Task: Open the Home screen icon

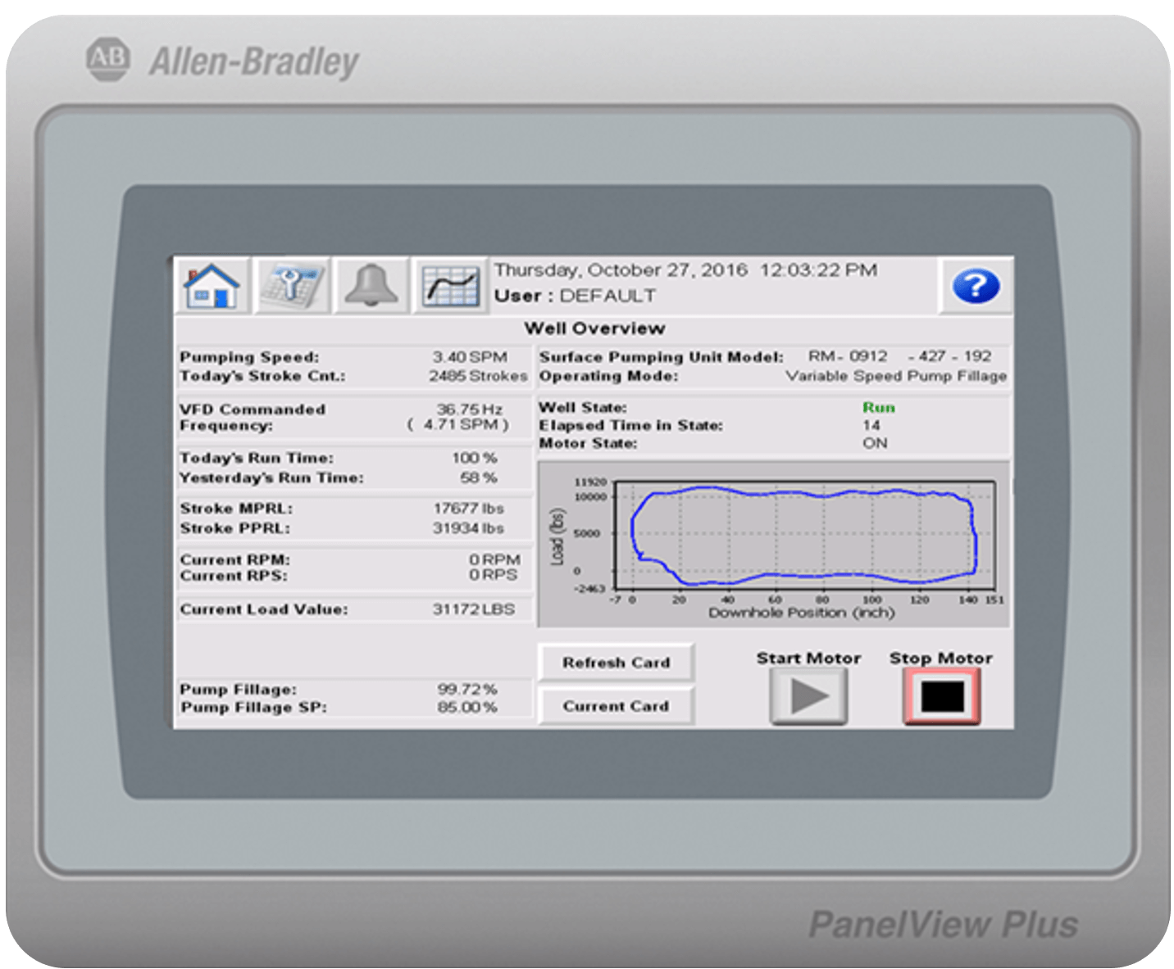Action: (213, 286)
